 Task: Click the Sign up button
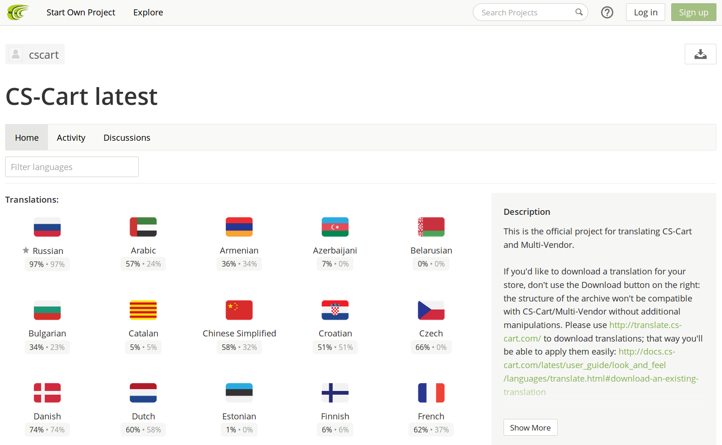[x=694, y=13]
